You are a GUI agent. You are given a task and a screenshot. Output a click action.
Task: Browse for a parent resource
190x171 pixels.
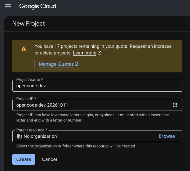point(167,136)
